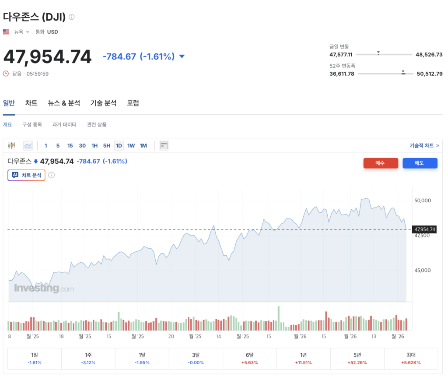Click the blue down arrow beside -1.61%

point(182,56)
